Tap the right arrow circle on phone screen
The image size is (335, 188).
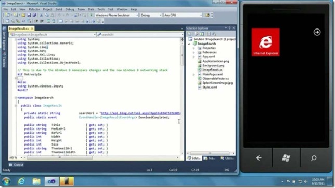[317, 32]
